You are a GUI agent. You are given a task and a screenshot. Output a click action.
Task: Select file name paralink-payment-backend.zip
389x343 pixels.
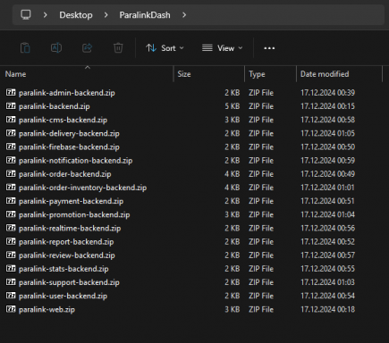point(71,201)
